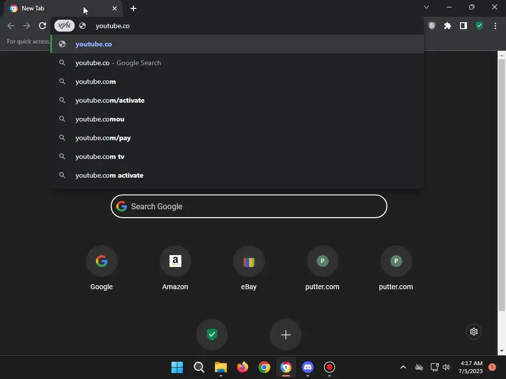Image resolution: width=506 pixels, height=379 pixels.
Task: Click the Search Google box
Action: [249, 206]
